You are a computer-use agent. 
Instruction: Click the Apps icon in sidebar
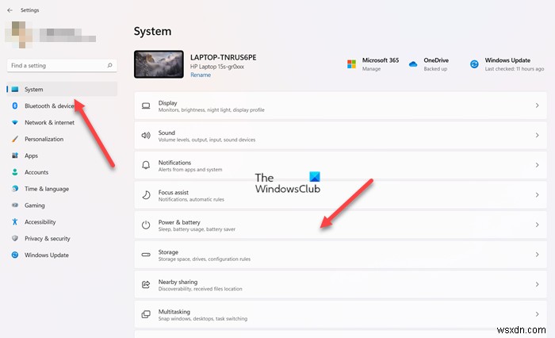[x=15, y=156]
